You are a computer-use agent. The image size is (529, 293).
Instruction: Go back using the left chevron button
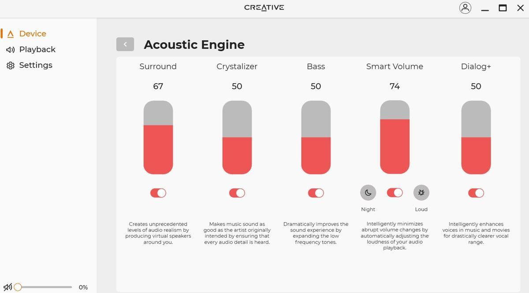(125, 44)
